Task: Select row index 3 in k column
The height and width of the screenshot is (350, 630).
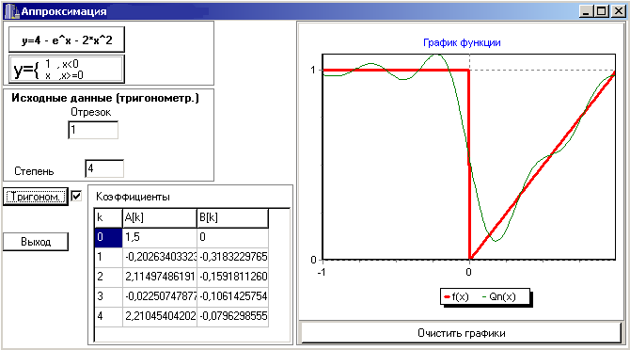Action: [x=108, y=296]
